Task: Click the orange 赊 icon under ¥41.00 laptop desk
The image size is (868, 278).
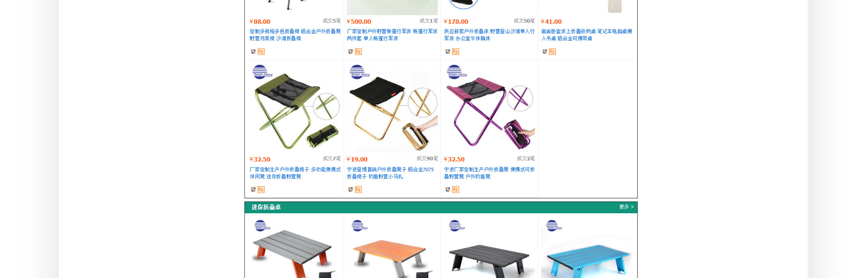Action: [552, 52]
